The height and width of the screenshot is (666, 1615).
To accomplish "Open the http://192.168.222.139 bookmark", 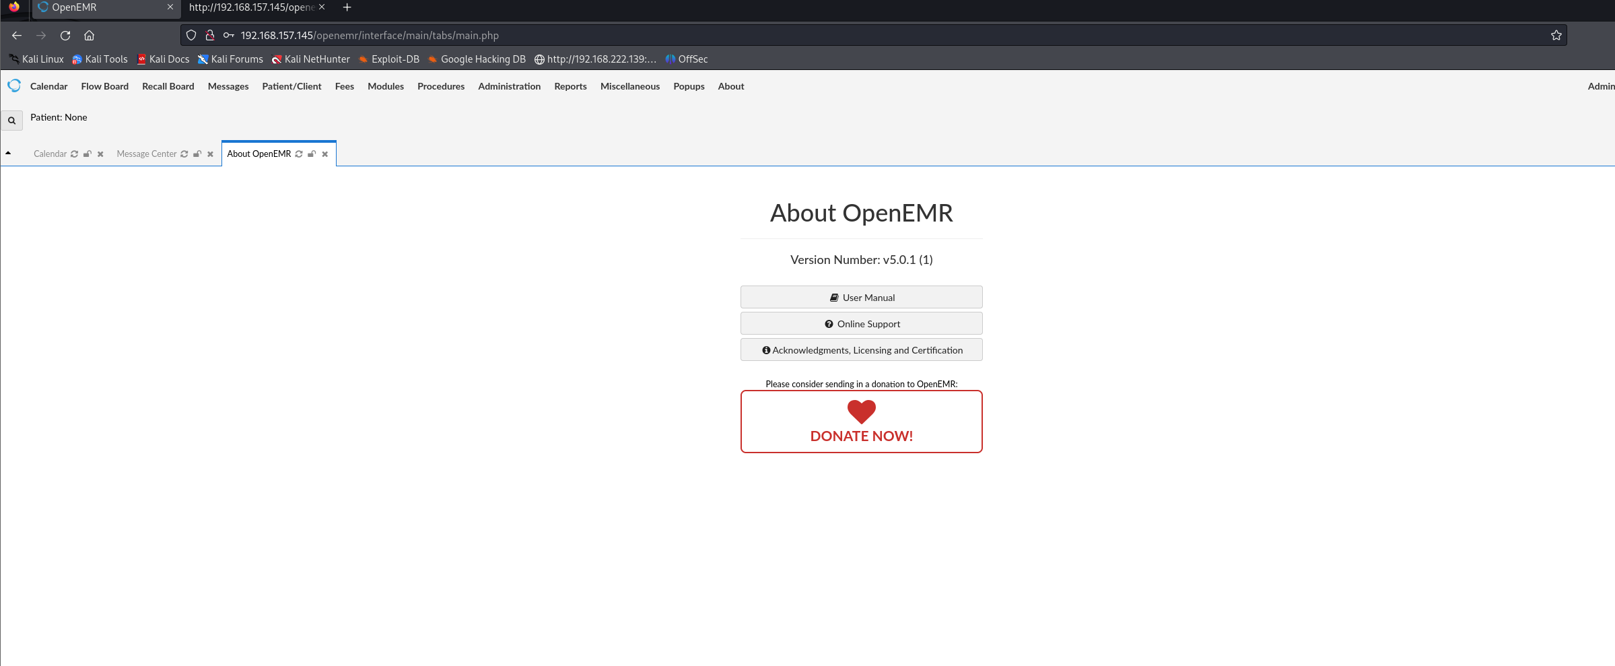I will pyautogui.click(x=595, y=59).
